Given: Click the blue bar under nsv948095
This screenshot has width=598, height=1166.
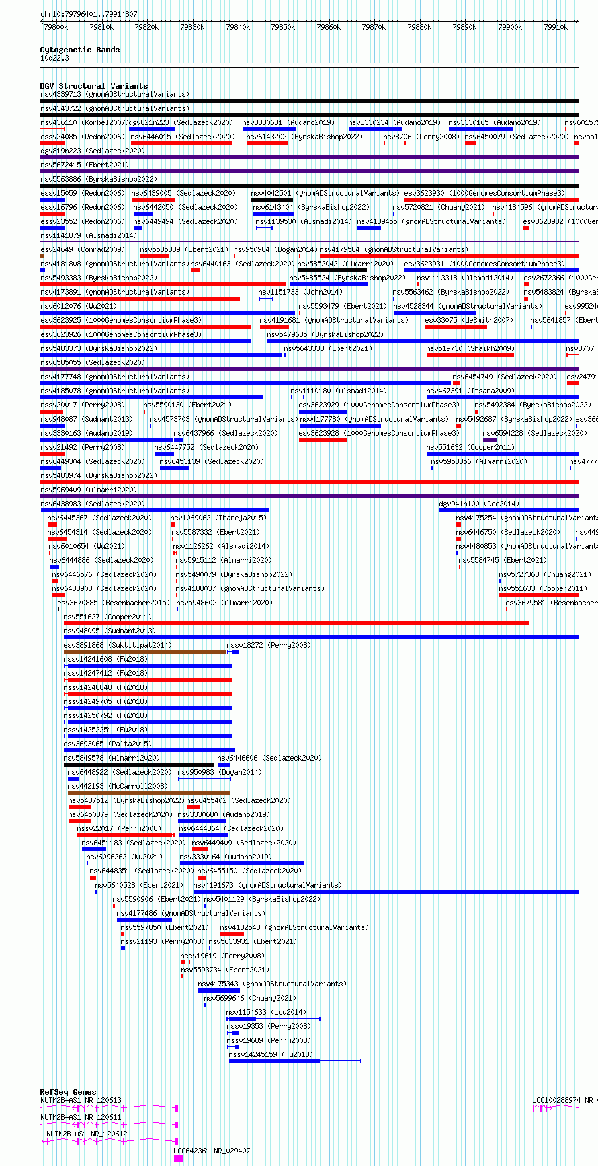Looking at the screenshot, I should (321, 637).
